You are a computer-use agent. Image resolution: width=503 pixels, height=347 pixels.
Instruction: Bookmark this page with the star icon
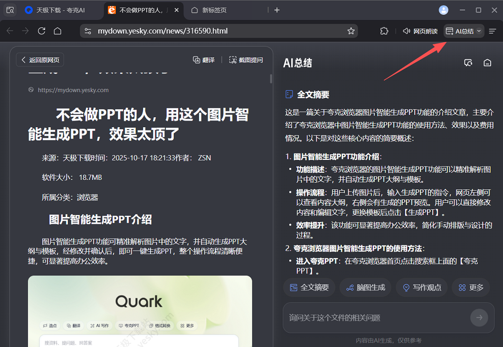point(351,31)
